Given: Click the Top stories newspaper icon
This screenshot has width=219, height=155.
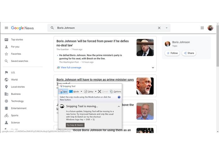Looking at the screenshot, I should click(6, 40).
